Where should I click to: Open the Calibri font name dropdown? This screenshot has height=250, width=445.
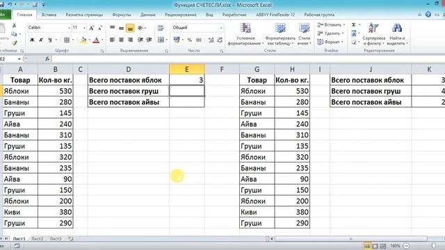pos(69,28)
